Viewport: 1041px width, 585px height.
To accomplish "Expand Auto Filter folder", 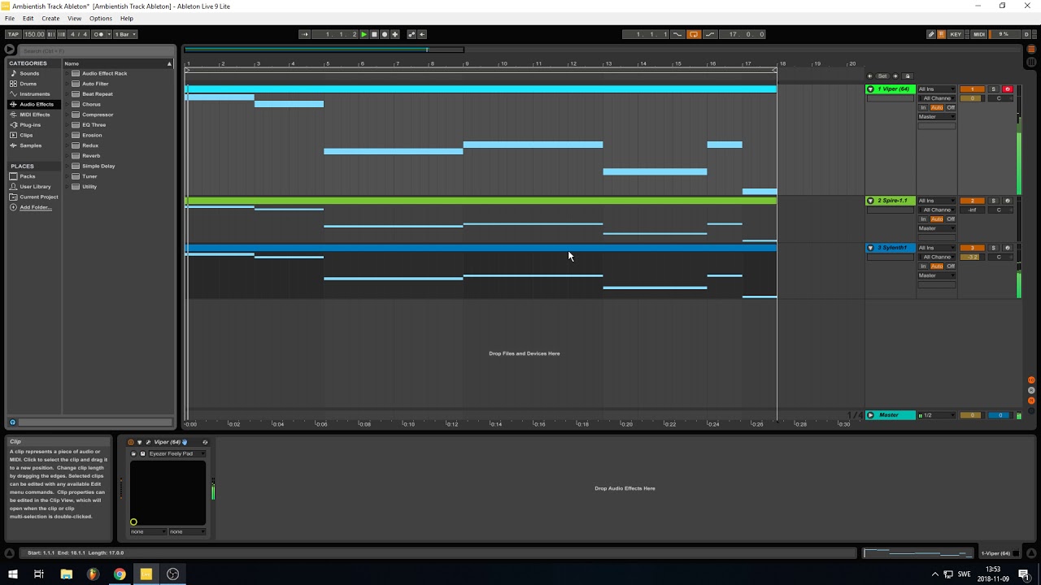I will coord(67,84).
